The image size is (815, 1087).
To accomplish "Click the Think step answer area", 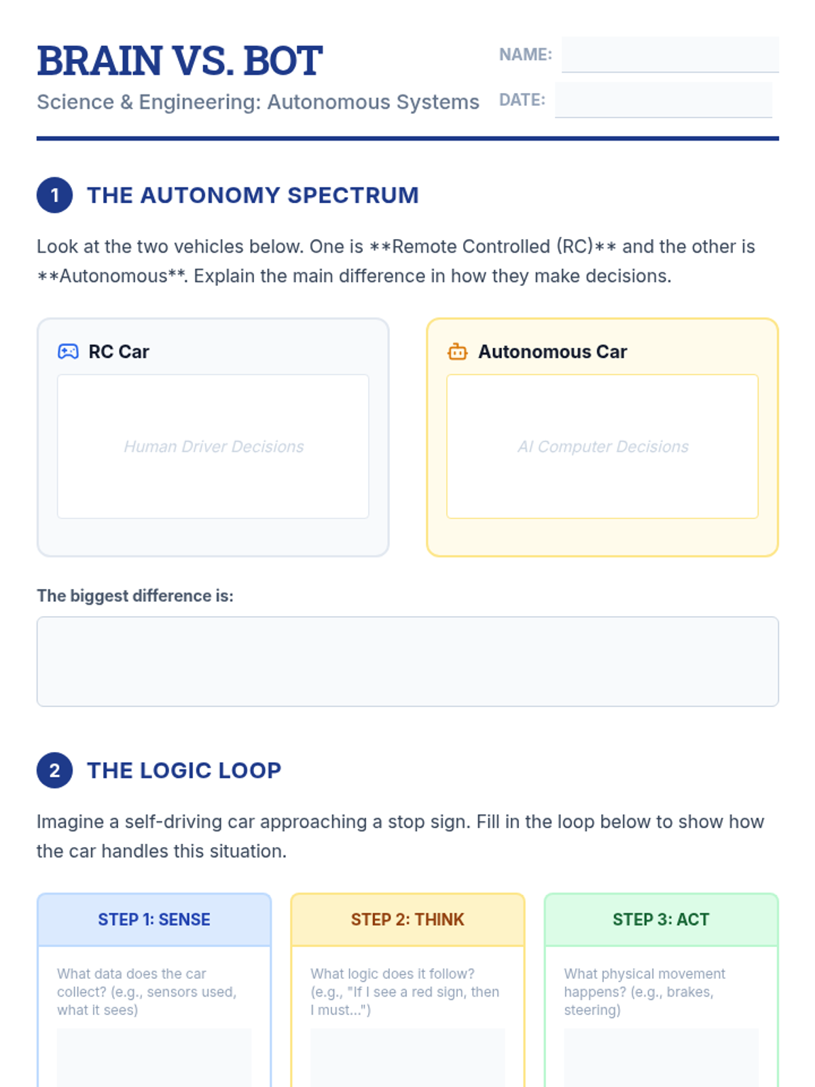I will point(407,1057).
